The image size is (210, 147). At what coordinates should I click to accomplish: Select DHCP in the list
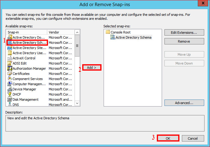click(17, 94)
